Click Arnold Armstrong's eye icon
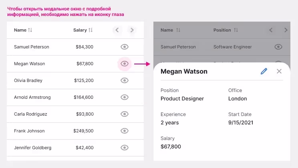 (125, 97)
